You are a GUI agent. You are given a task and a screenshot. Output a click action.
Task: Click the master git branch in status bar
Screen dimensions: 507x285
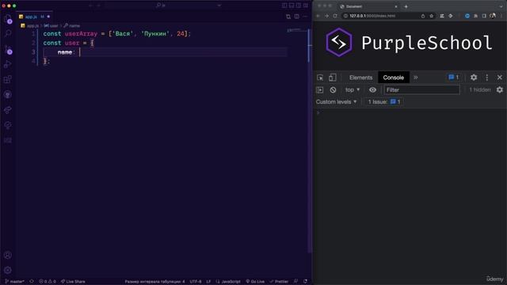(14, 282)
